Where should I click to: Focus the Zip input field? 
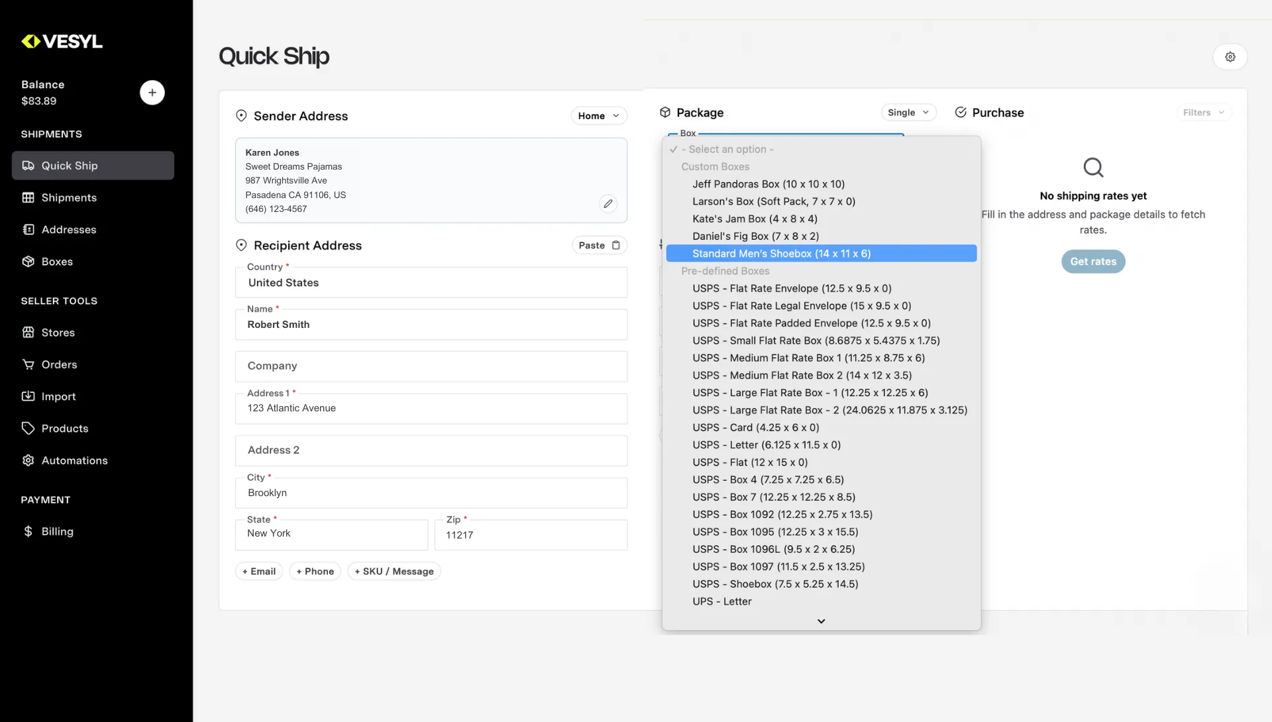(x=531, y=535)
